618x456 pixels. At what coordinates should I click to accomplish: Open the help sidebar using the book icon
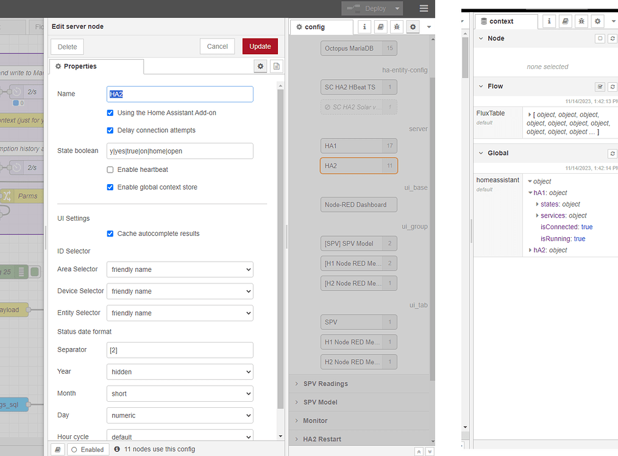(380, 27)
